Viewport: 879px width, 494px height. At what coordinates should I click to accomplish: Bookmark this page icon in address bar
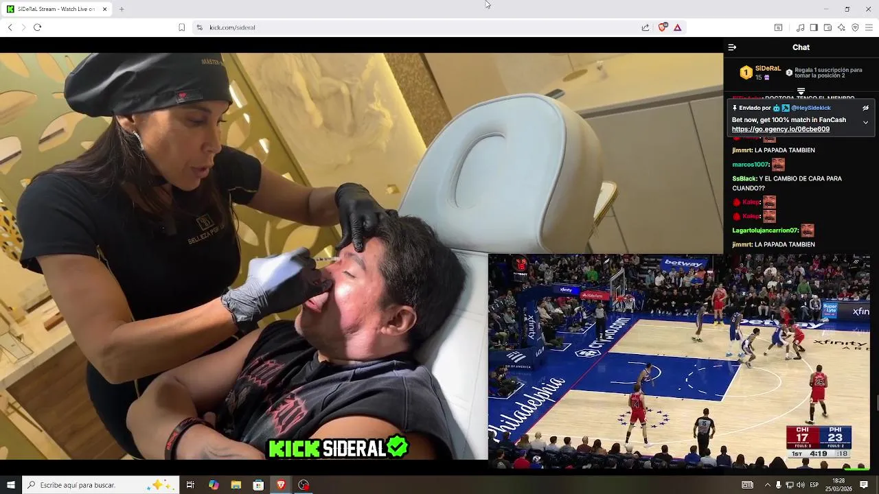(181, 27)
